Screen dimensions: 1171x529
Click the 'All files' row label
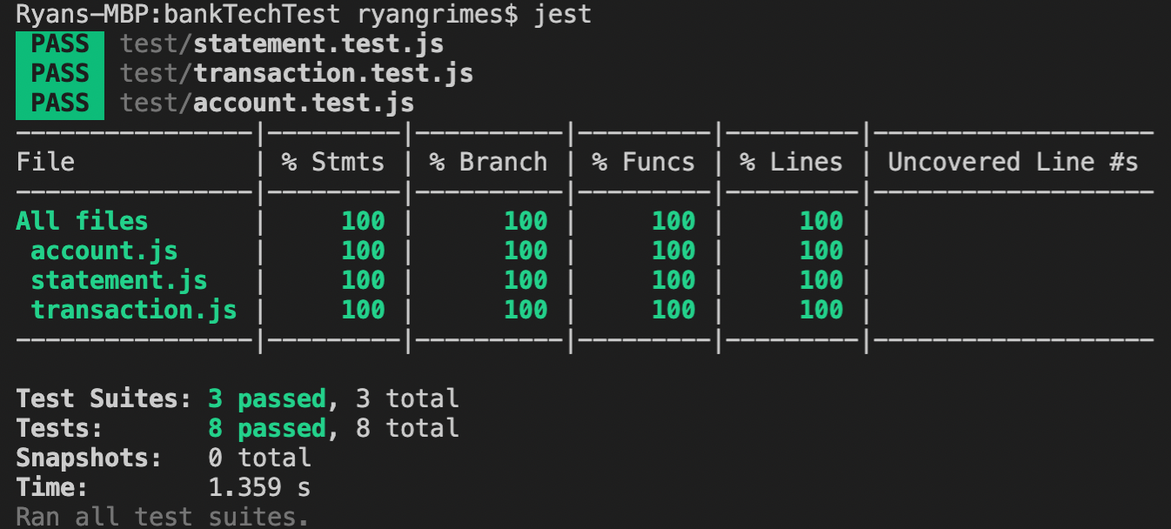pyautogui.click(x=82, y=221)
